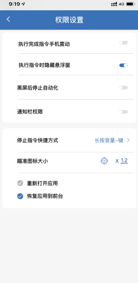Open the 停止指令快捷方式 setting row
Screen dimensions: 138x283
pyautogui.click(x=69, y=140)
